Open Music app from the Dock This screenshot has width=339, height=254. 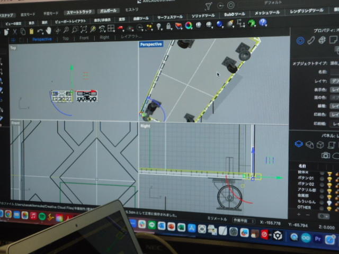tap(33, 215)
